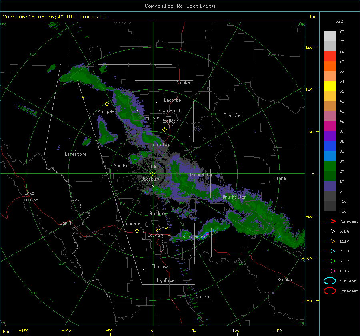The width and height of the screenshot is (360, 336).
Task: Click the Sundre town label
Action: (x=121, y=166)
